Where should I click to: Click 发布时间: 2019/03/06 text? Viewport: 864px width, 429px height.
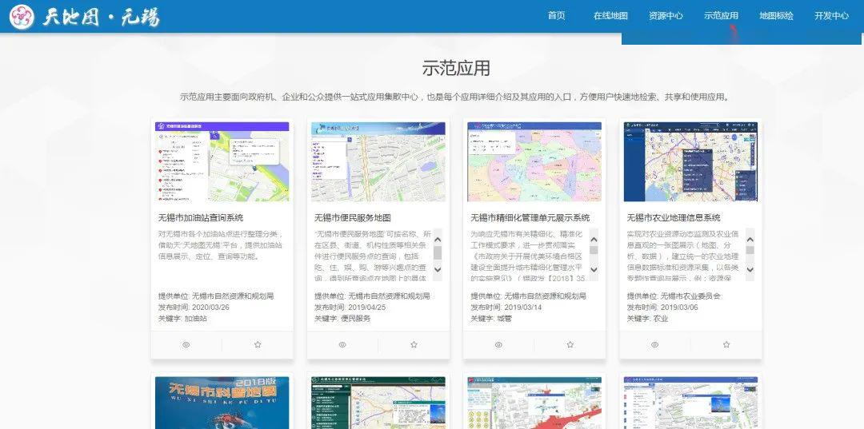[662, 307]
